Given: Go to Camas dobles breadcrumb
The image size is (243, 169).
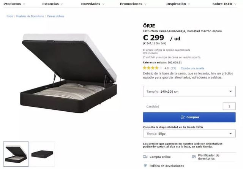Looking at the screenshot, I should (55, 16).
